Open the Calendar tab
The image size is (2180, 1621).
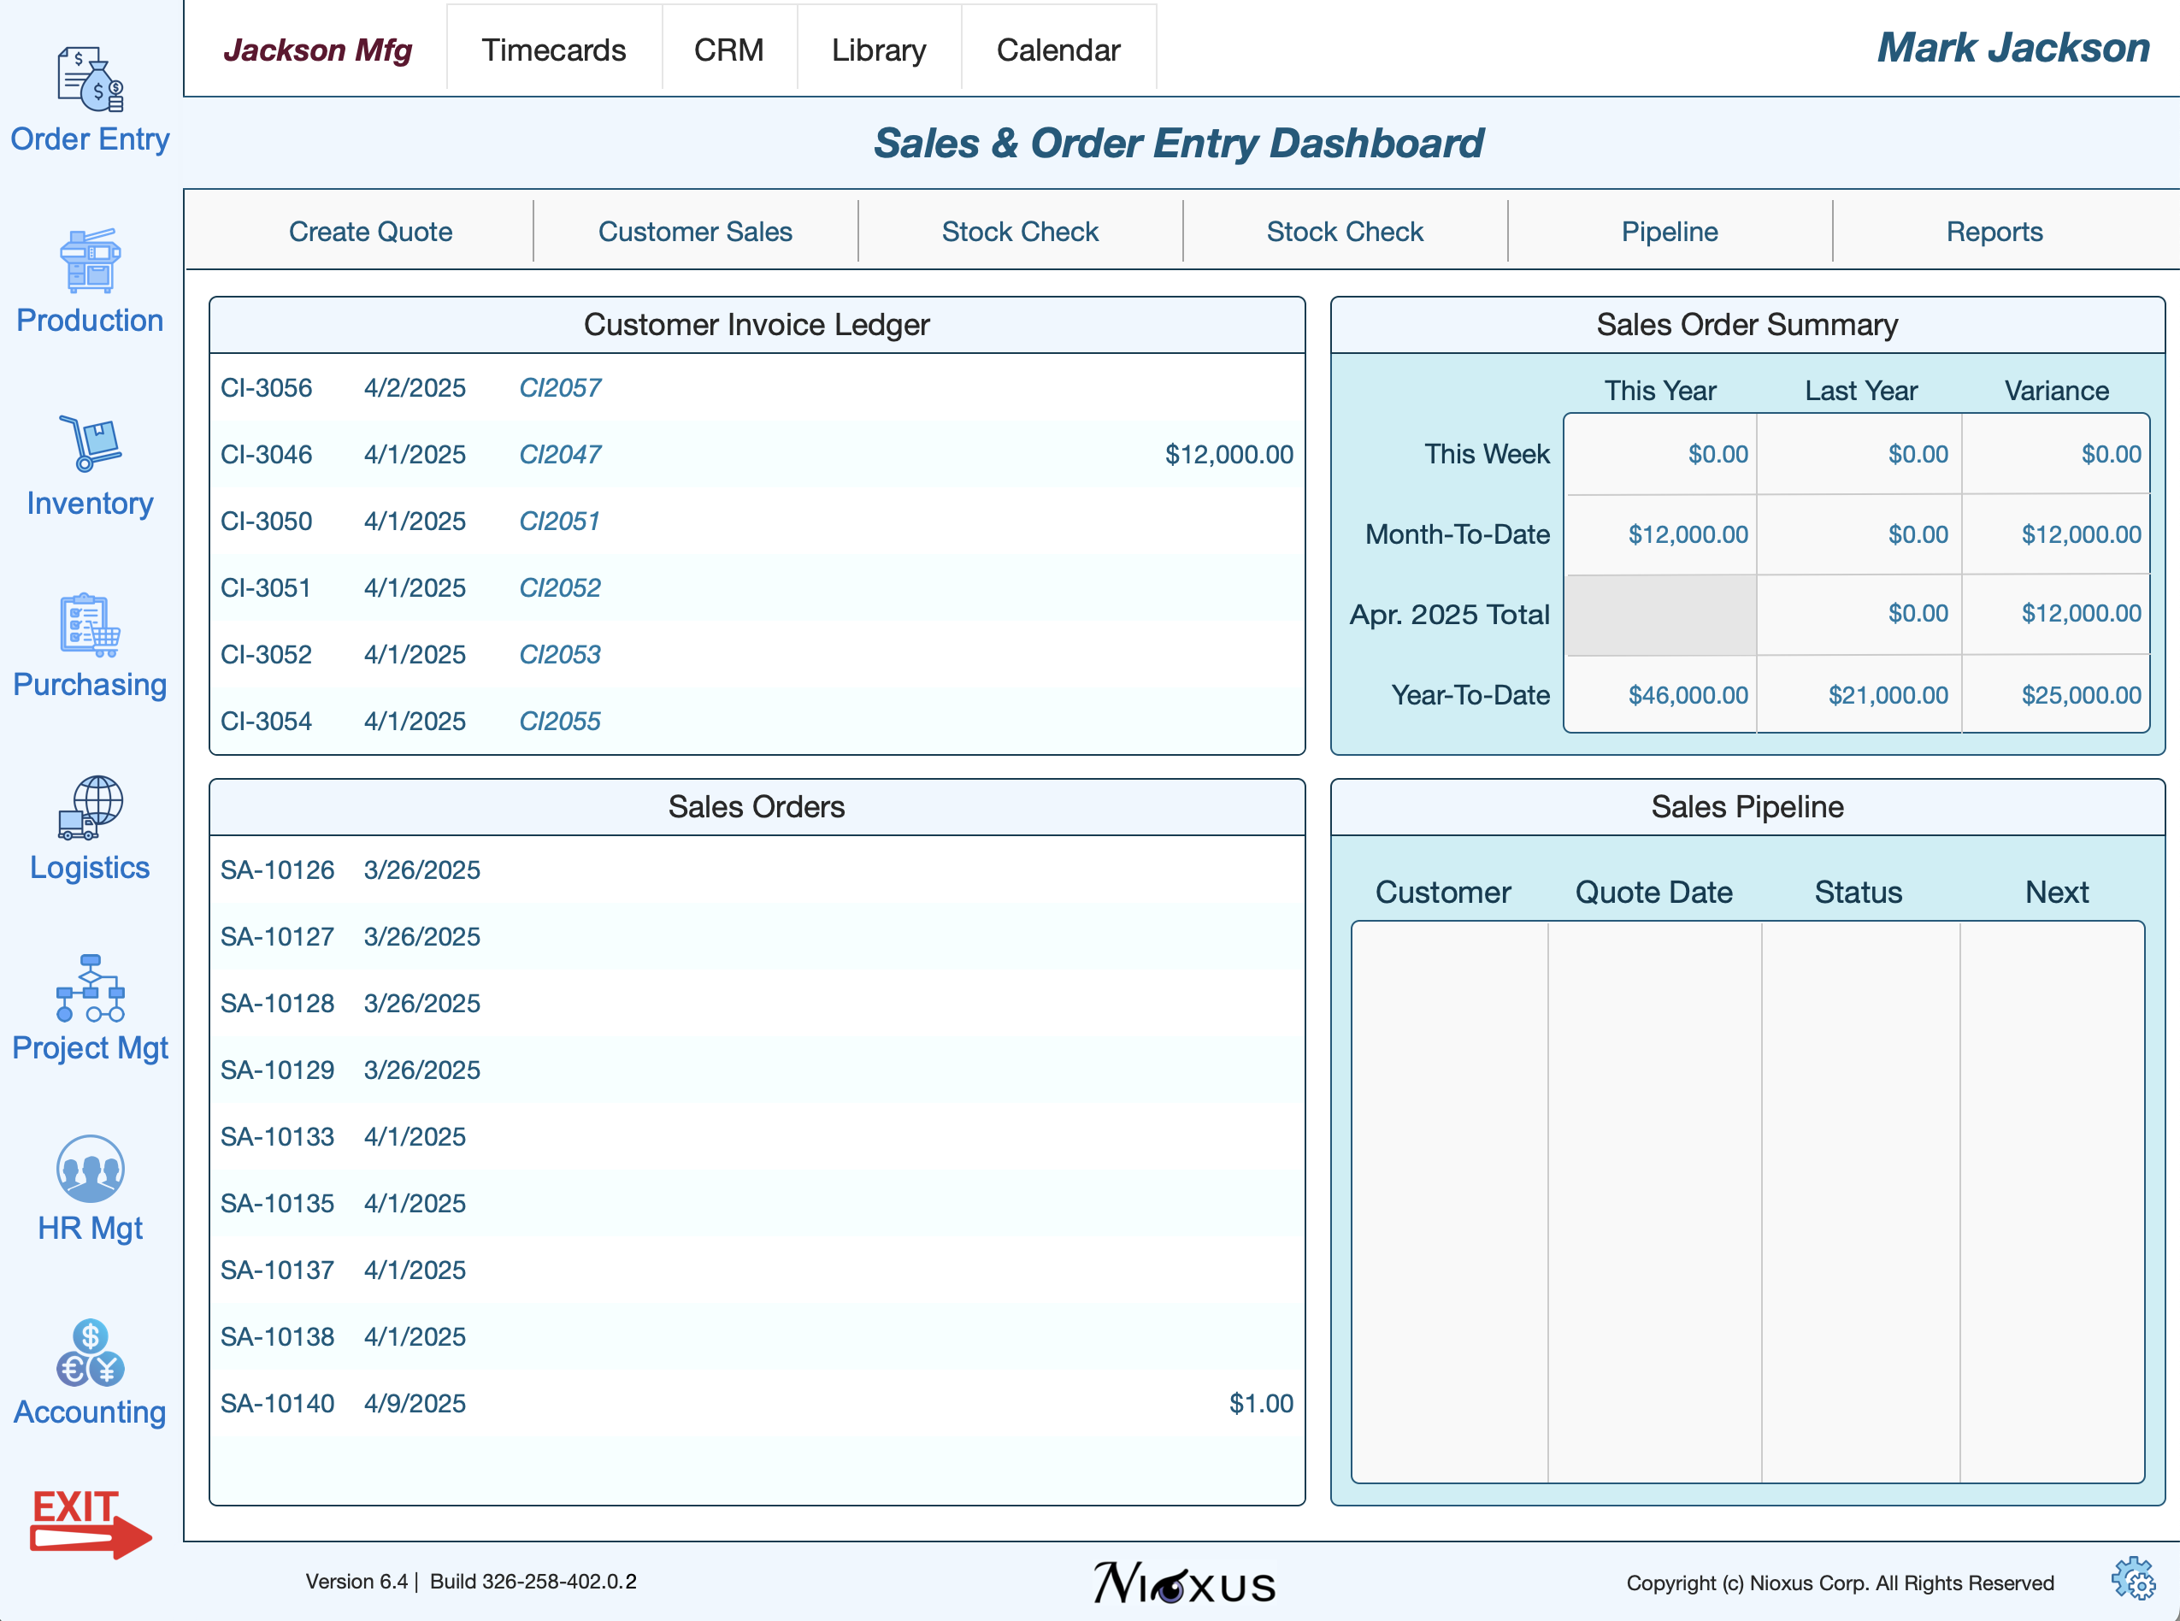pyautogui.click(x=1058, y=50)
